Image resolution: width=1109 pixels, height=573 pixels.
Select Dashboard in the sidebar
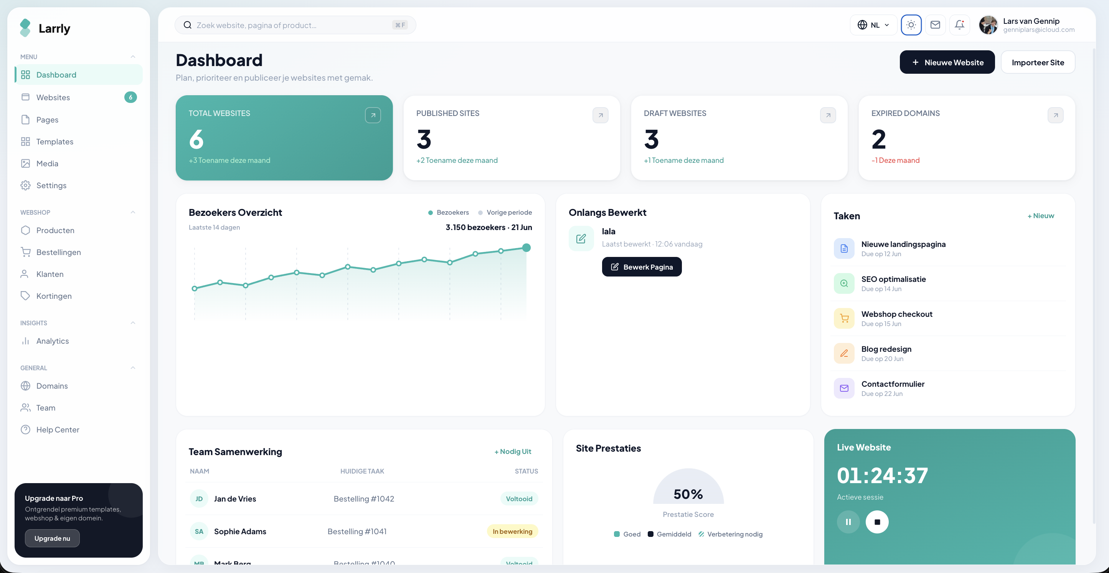click(79, 75)
